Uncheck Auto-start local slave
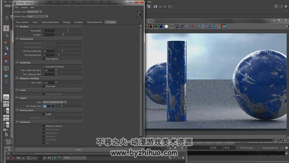This screenshot has width=289, height=163. click(44, 67)
